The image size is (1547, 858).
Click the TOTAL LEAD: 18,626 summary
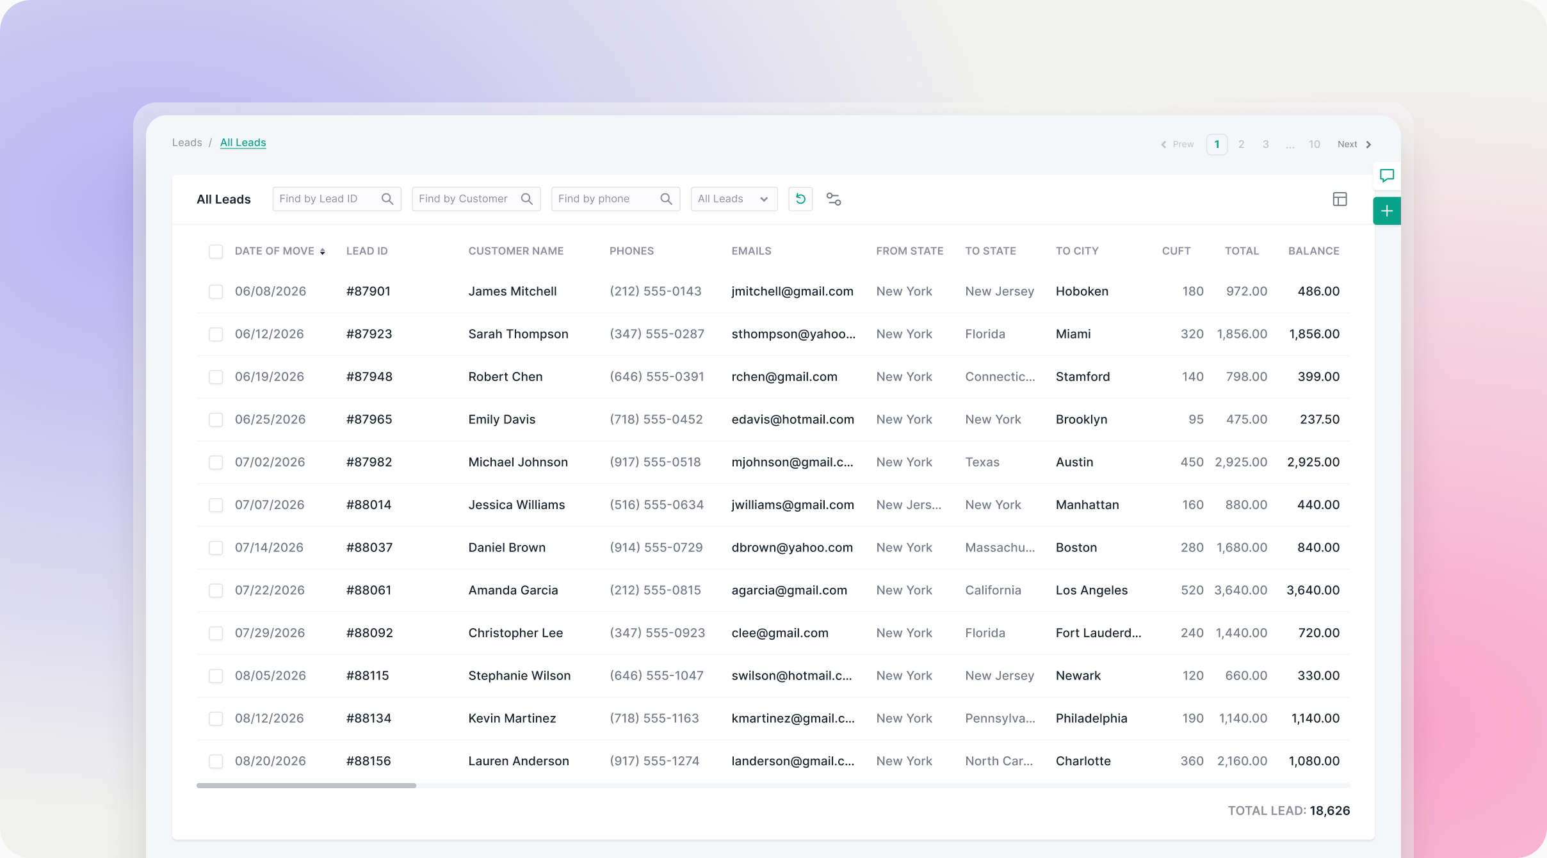pyautogui.click(x=1288, y=811)
